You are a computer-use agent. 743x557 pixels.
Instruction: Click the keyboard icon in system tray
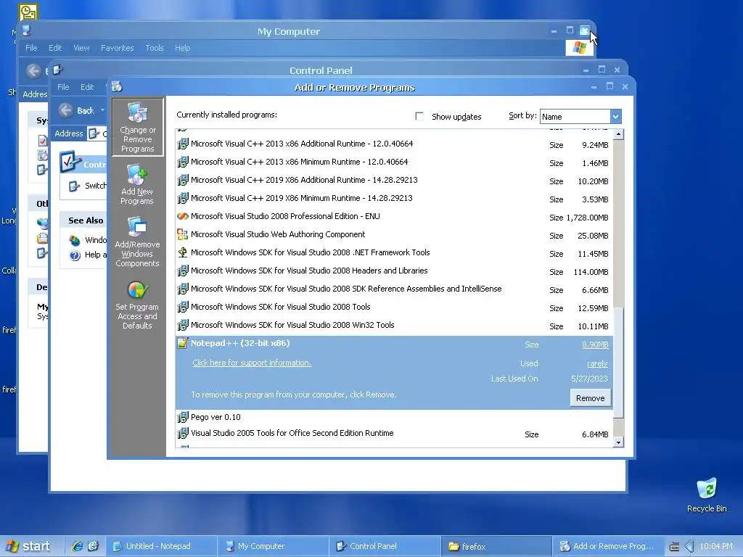(x=674, y=547)
